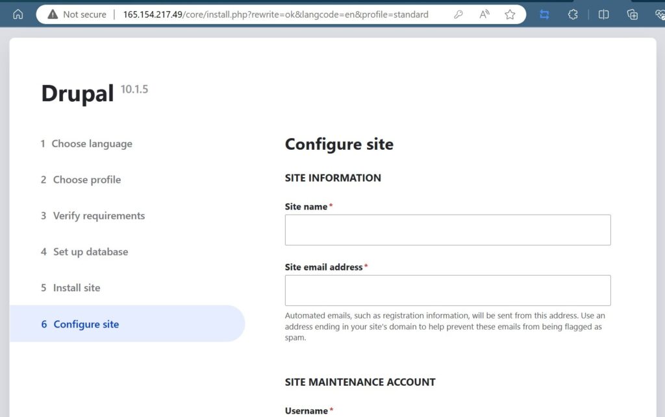Screen dimensions: 665x417
Task: Click inside the Site name field
Action: (x=447, y=230)
